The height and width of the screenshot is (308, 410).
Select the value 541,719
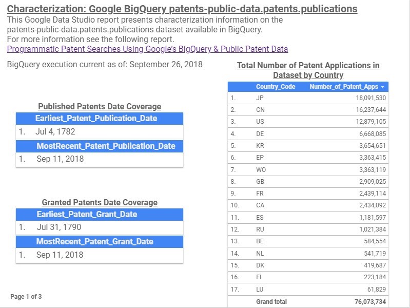[375, 253]
